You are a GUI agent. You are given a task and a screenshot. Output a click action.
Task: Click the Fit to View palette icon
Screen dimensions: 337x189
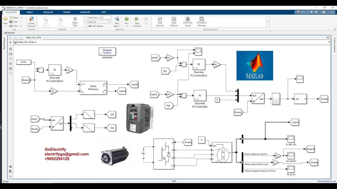click(11, 54)
